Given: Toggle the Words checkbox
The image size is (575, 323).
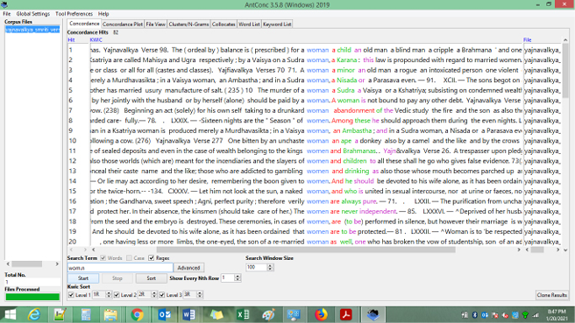Looking at the screenshot, I should [103, 258].
